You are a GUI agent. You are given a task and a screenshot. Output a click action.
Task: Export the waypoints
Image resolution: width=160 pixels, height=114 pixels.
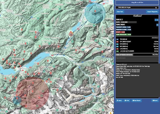point(152,12)
